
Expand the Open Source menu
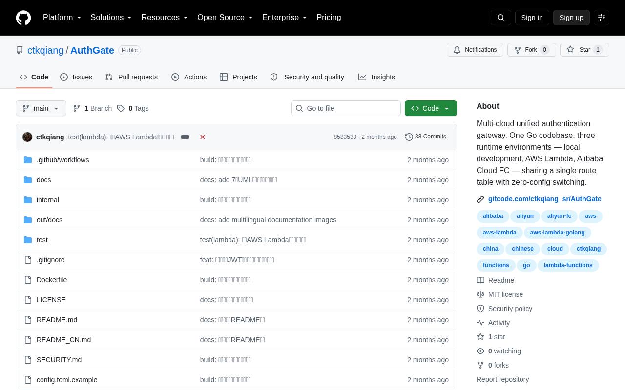tap(225, 18)
